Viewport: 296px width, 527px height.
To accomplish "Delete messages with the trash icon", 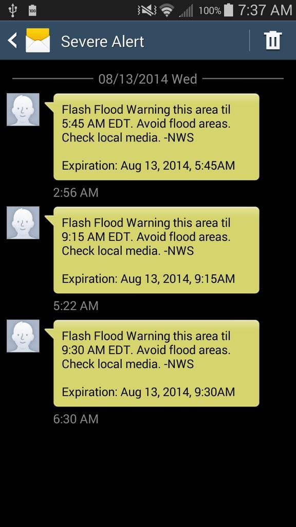I will (273, 41).
